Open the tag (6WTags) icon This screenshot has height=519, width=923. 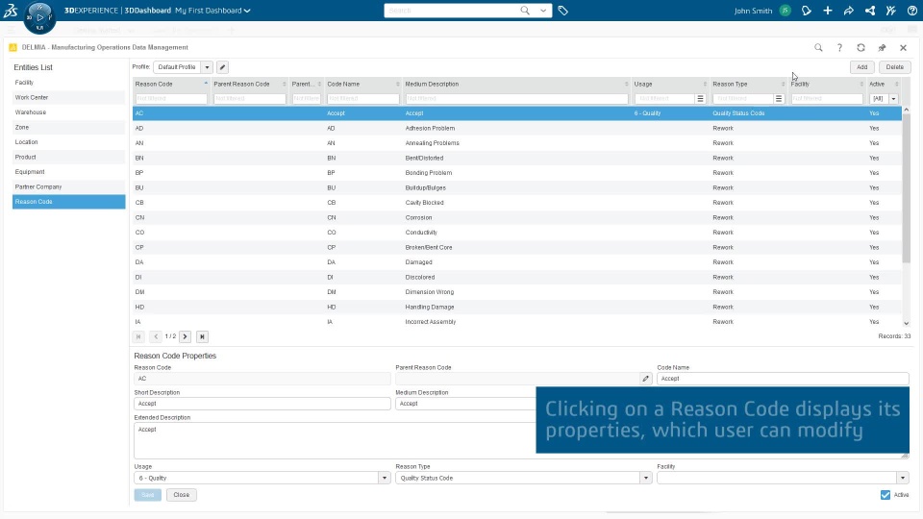pyautogui.click(x=562, y=11)
